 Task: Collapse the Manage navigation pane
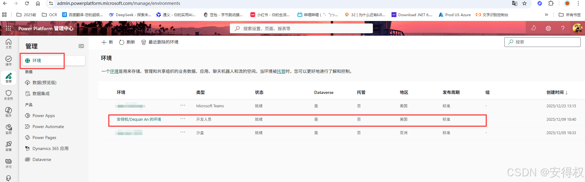tap(81, 46)
